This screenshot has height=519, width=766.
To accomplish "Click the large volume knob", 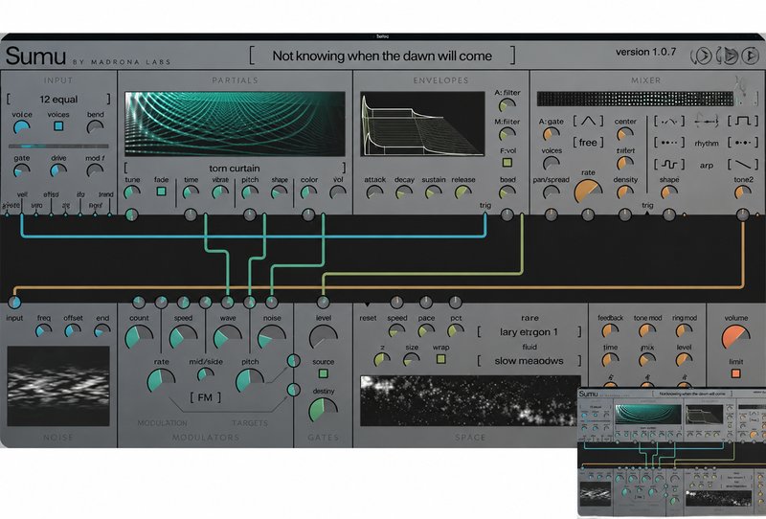I will point(735,338).
